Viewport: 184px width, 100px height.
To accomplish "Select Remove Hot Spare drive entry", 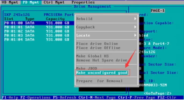I will [102, 60].
